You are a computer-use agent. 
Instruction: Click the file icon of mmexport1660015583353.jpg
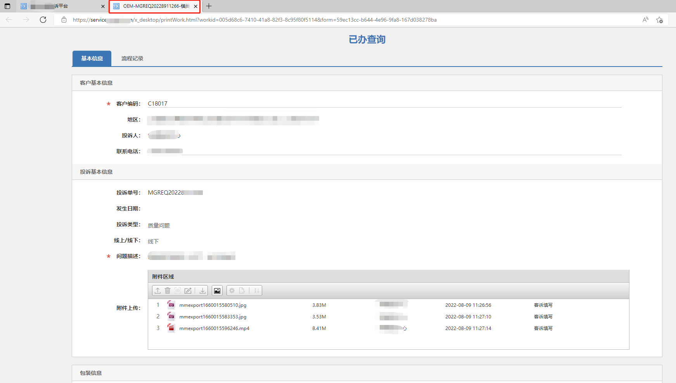tap(171, 316)
